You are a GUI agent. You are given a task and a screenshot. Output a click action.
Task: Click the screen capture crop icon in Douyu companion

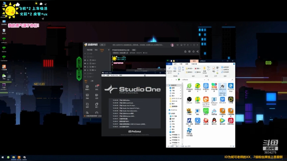click(87, 104)
